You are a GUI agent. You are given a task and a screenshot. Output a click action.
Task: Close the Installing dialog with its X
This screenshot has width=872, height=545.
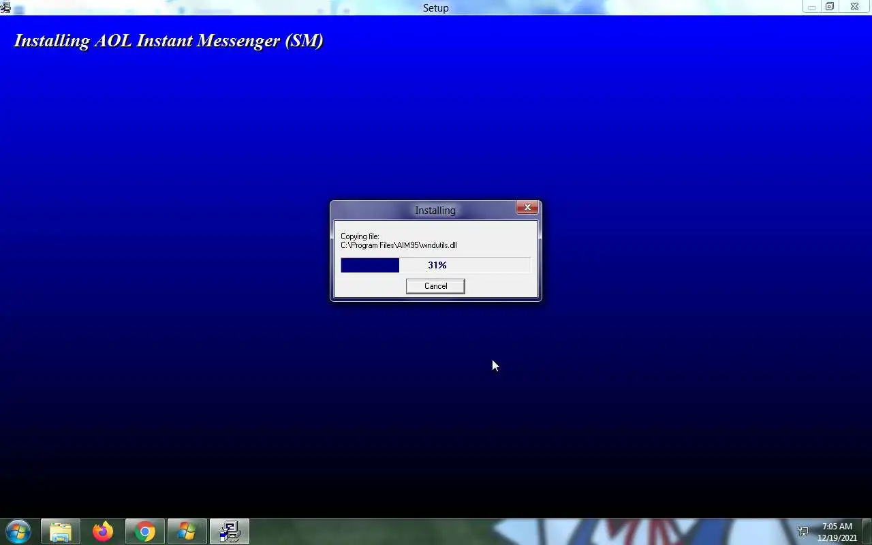(527, 208)
